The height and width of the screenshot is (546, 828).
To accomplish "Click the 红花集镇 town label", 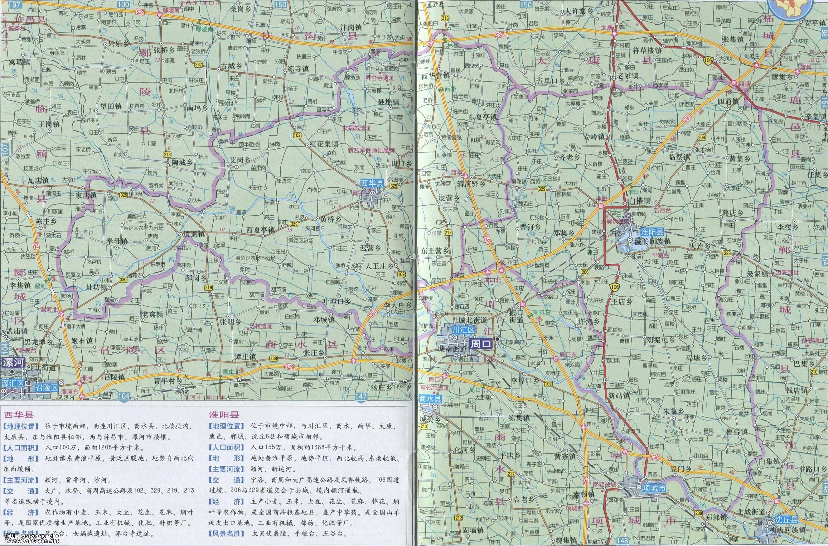I will point(324,144).
